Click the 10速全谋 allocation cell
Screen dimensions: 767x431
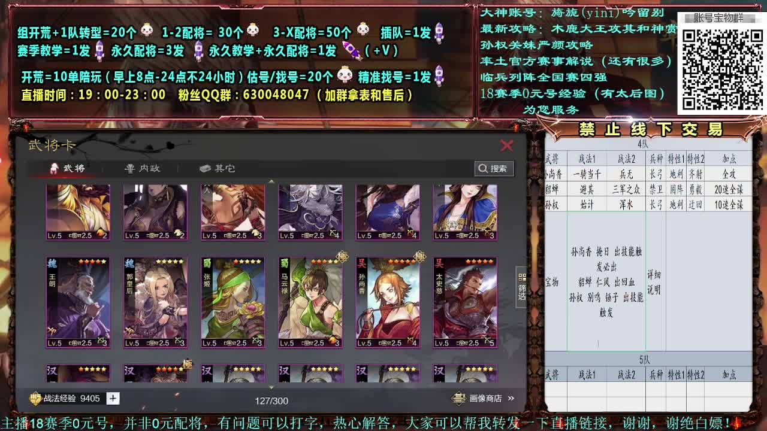[729, 204]
